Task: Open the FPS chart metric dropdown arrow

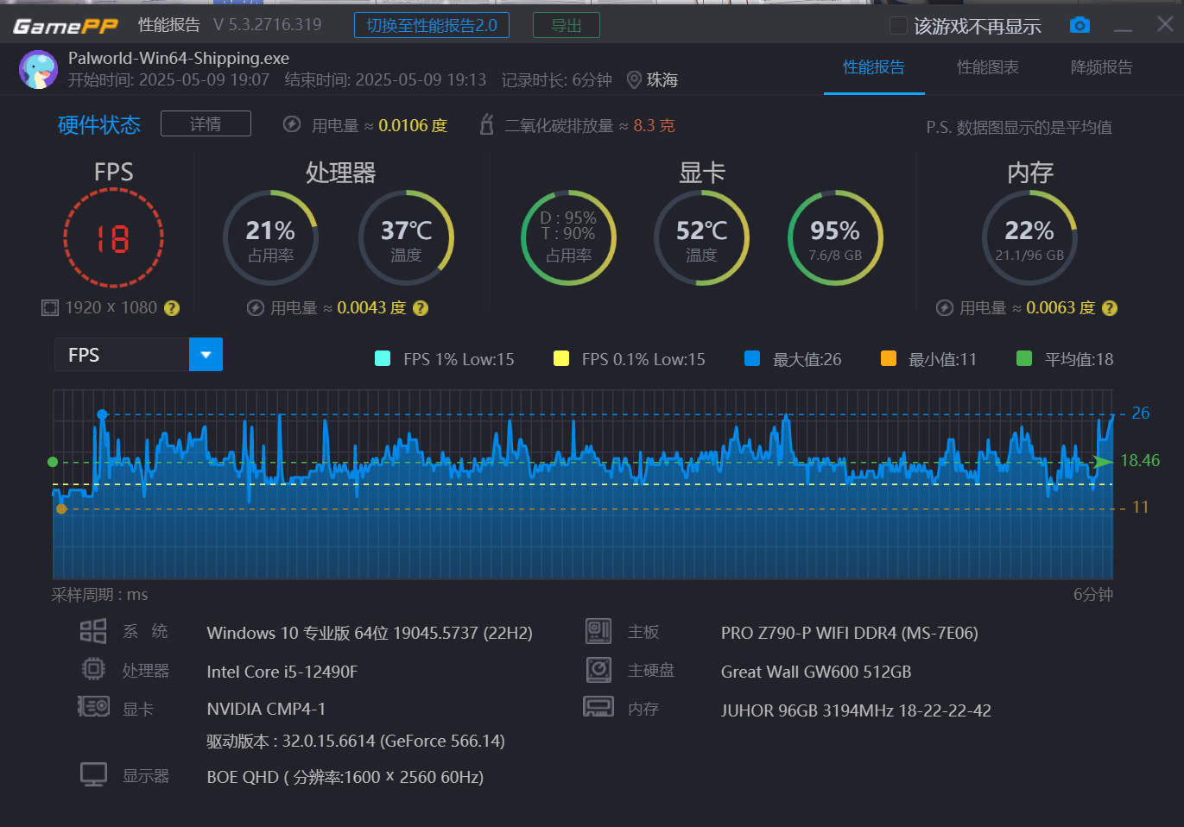Action: click(x=206, y=355)
